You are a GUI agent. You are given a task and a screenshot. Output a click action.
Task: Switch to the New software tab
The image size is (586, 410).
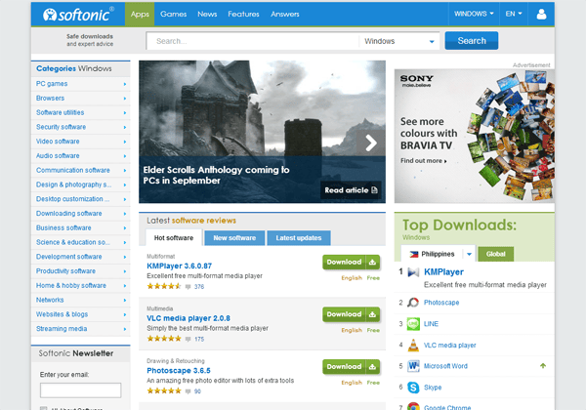[234, 238]
